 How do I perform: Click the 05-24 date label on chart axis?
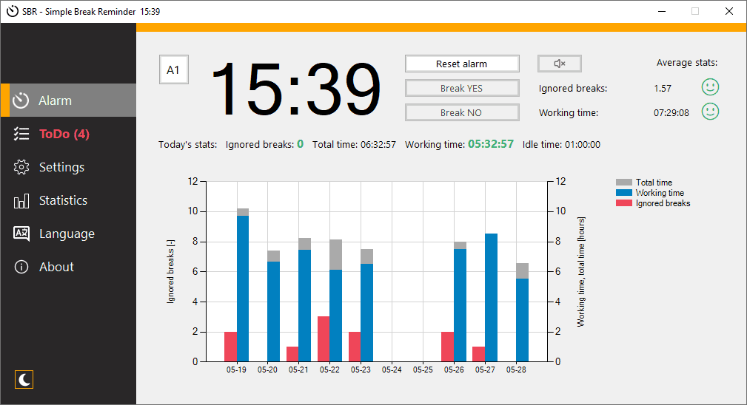coord(392,370)
